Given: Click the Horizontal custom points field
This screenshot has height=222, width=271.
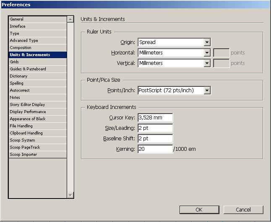Looking at the screenshot, I should [221, 53].
